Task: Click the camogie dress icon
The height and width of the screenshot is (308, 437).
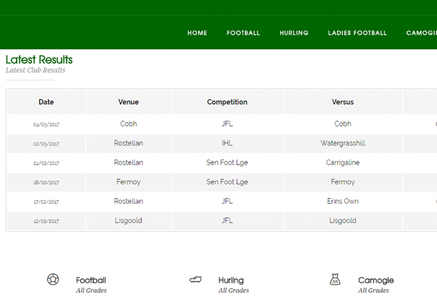Action: click(x=335, y=279)
